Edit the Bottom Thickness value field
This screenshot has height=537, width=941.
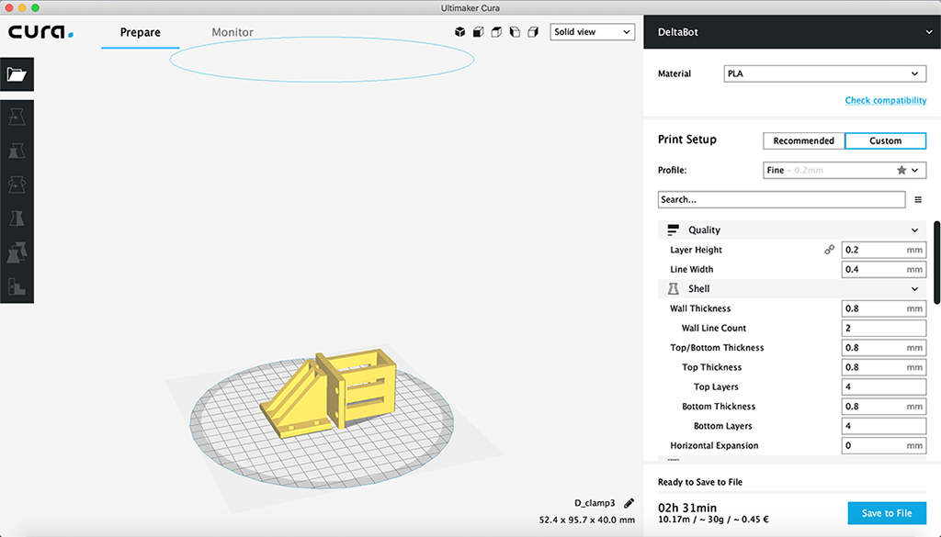pyautogui.click(x=883, y=407)
